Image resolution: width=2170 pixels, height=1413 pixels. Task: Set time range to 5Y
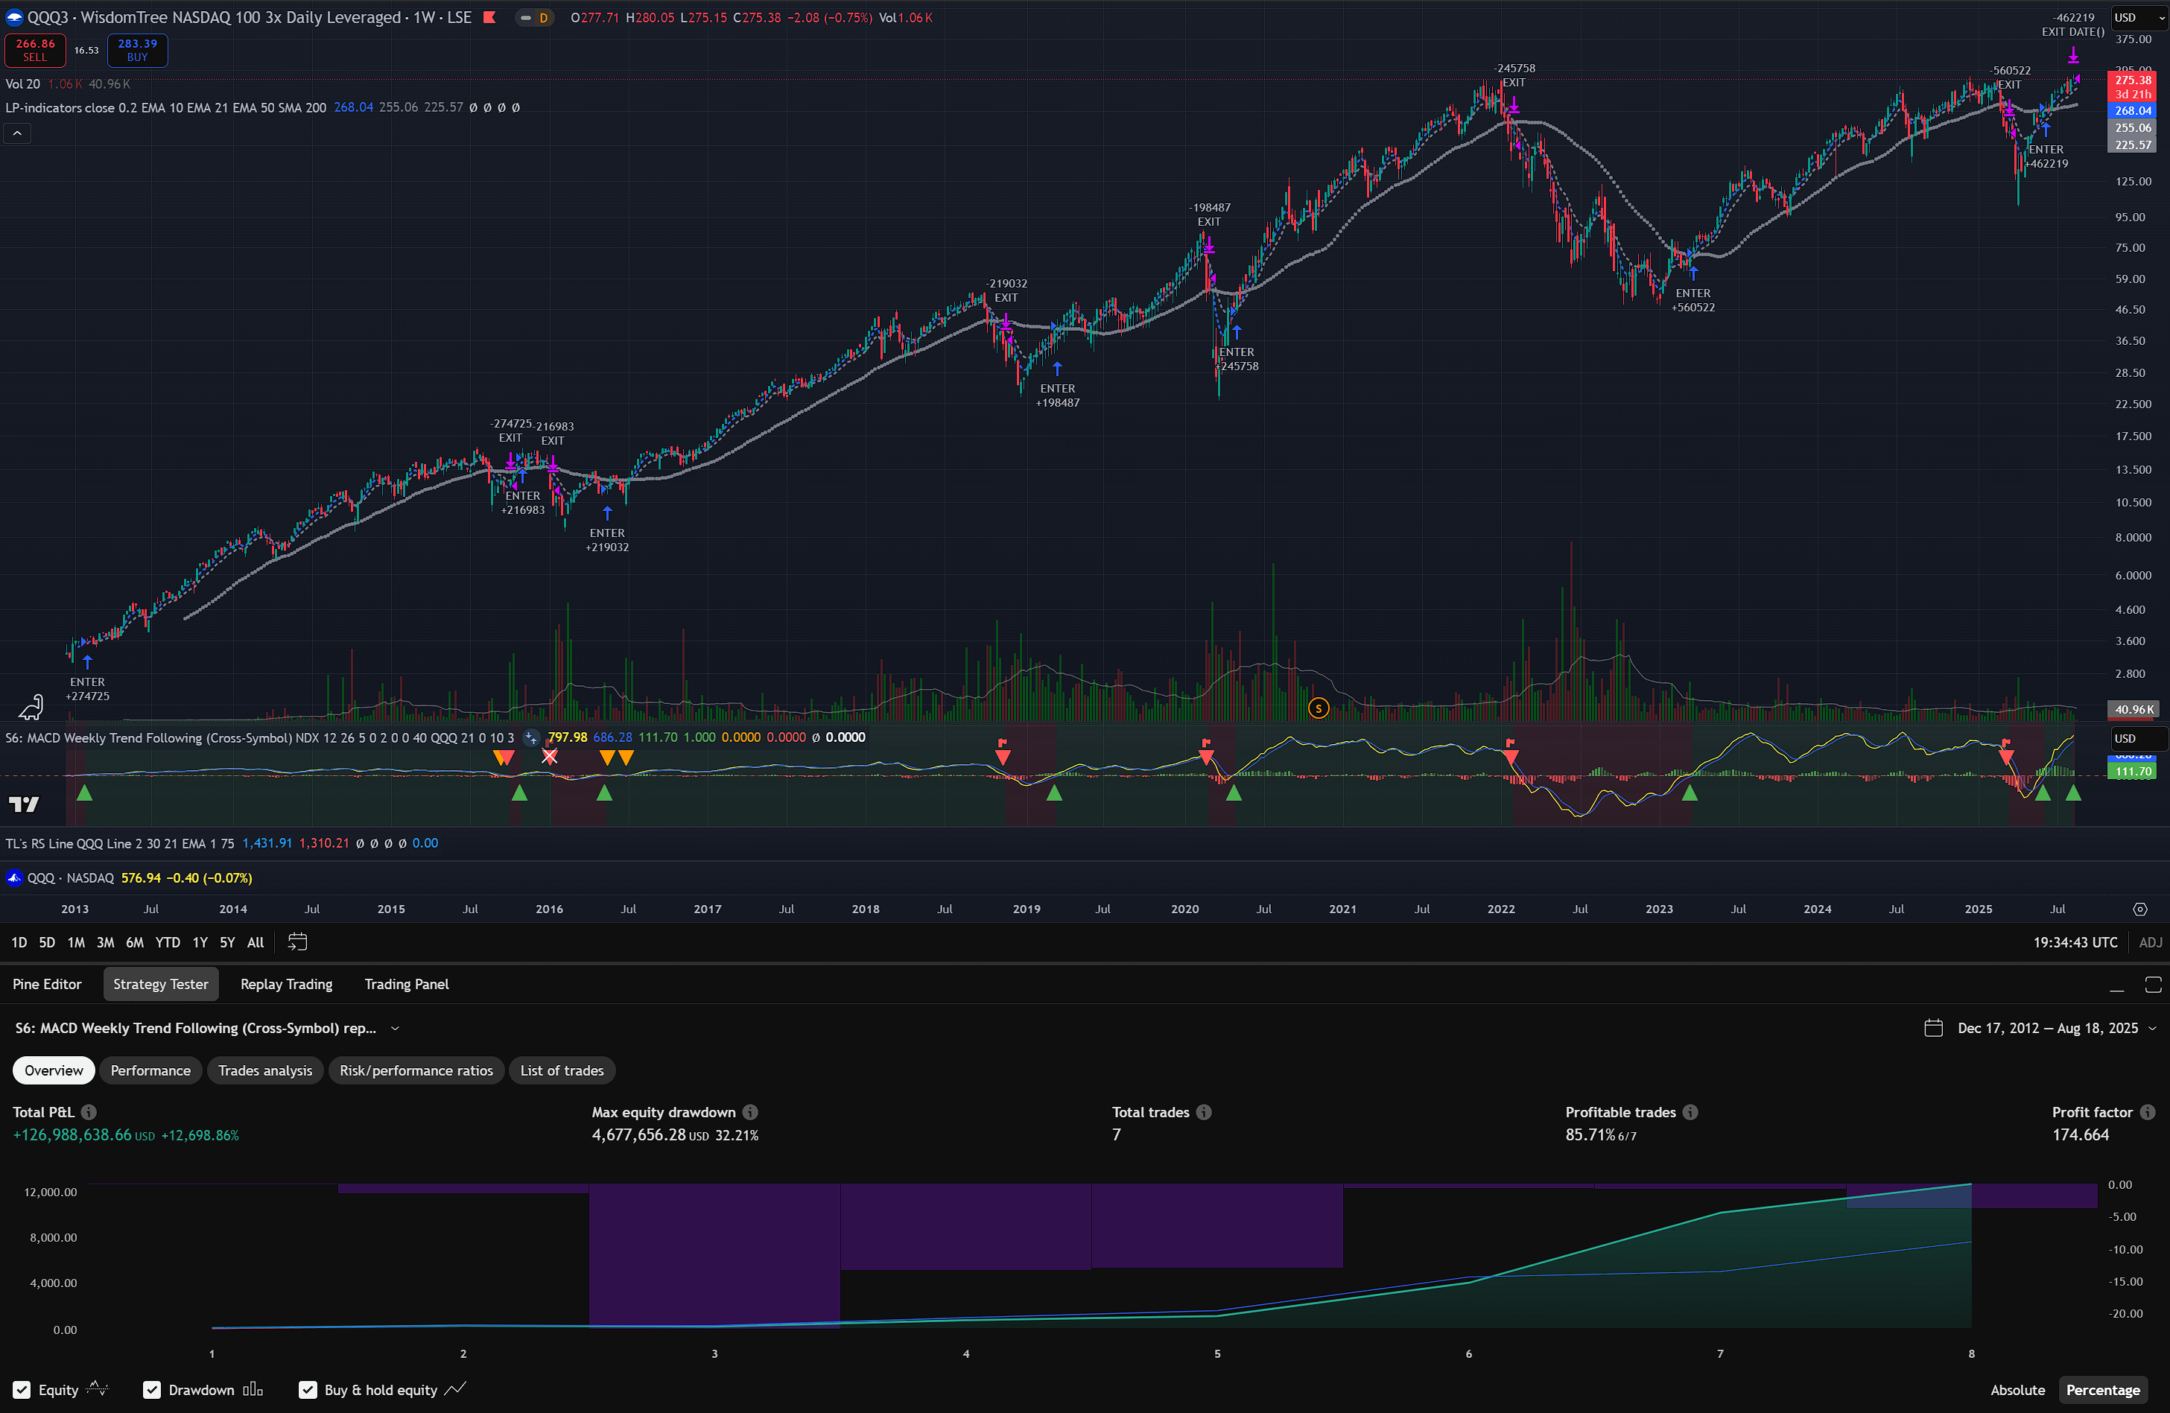(227, 942)
